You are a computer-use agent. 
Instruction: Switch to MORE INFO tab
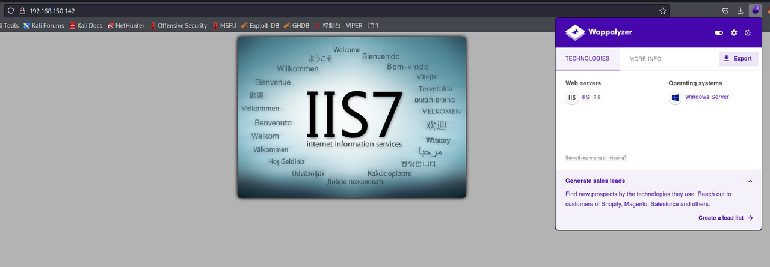[645, 59]
